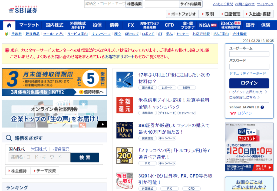Open the 金・銀 プラチナ menu
This screenshot has width=277, height=191.
click(x=188, y=25)
